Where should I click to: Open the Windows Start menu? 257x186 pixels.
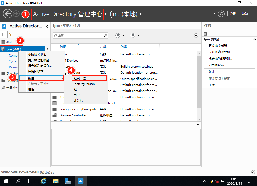click(x=6, y=181)
